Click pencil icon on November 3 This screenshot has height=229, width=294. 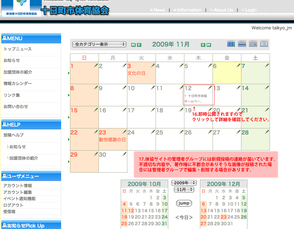tap(153, 65)
